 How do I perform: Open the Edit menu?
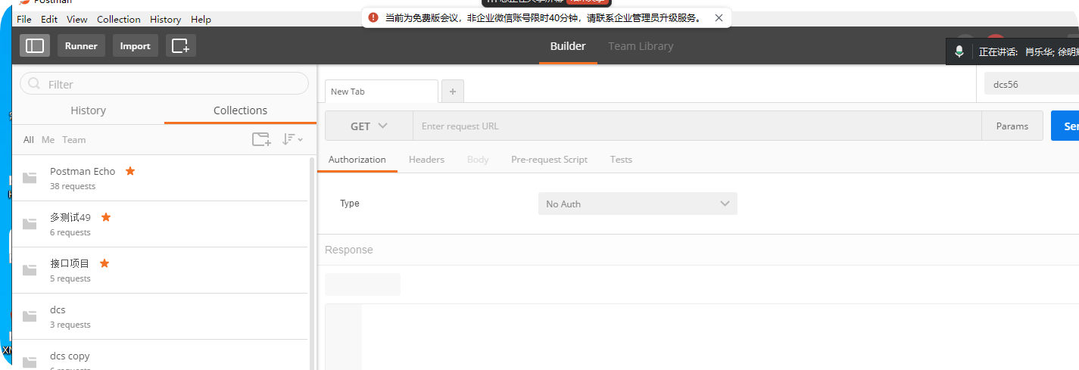point(49,20)
